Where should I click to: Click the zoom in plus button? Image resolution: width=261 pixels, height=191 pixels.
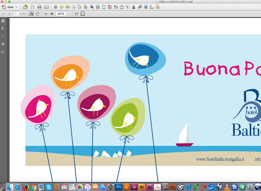(52, 14)
